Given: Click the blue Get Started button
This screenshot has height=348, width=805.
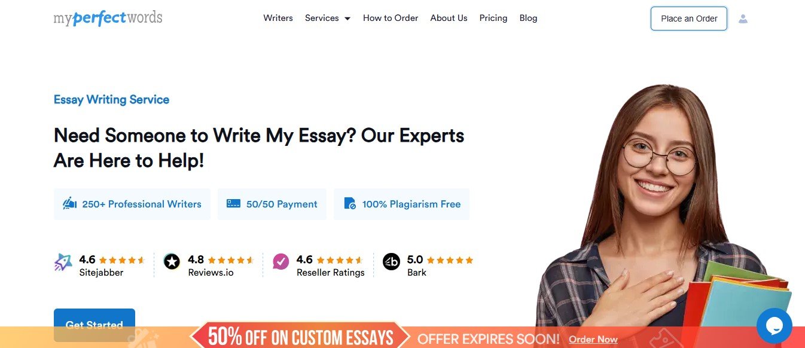Looking at the screenshot, I should pos(94,325).
